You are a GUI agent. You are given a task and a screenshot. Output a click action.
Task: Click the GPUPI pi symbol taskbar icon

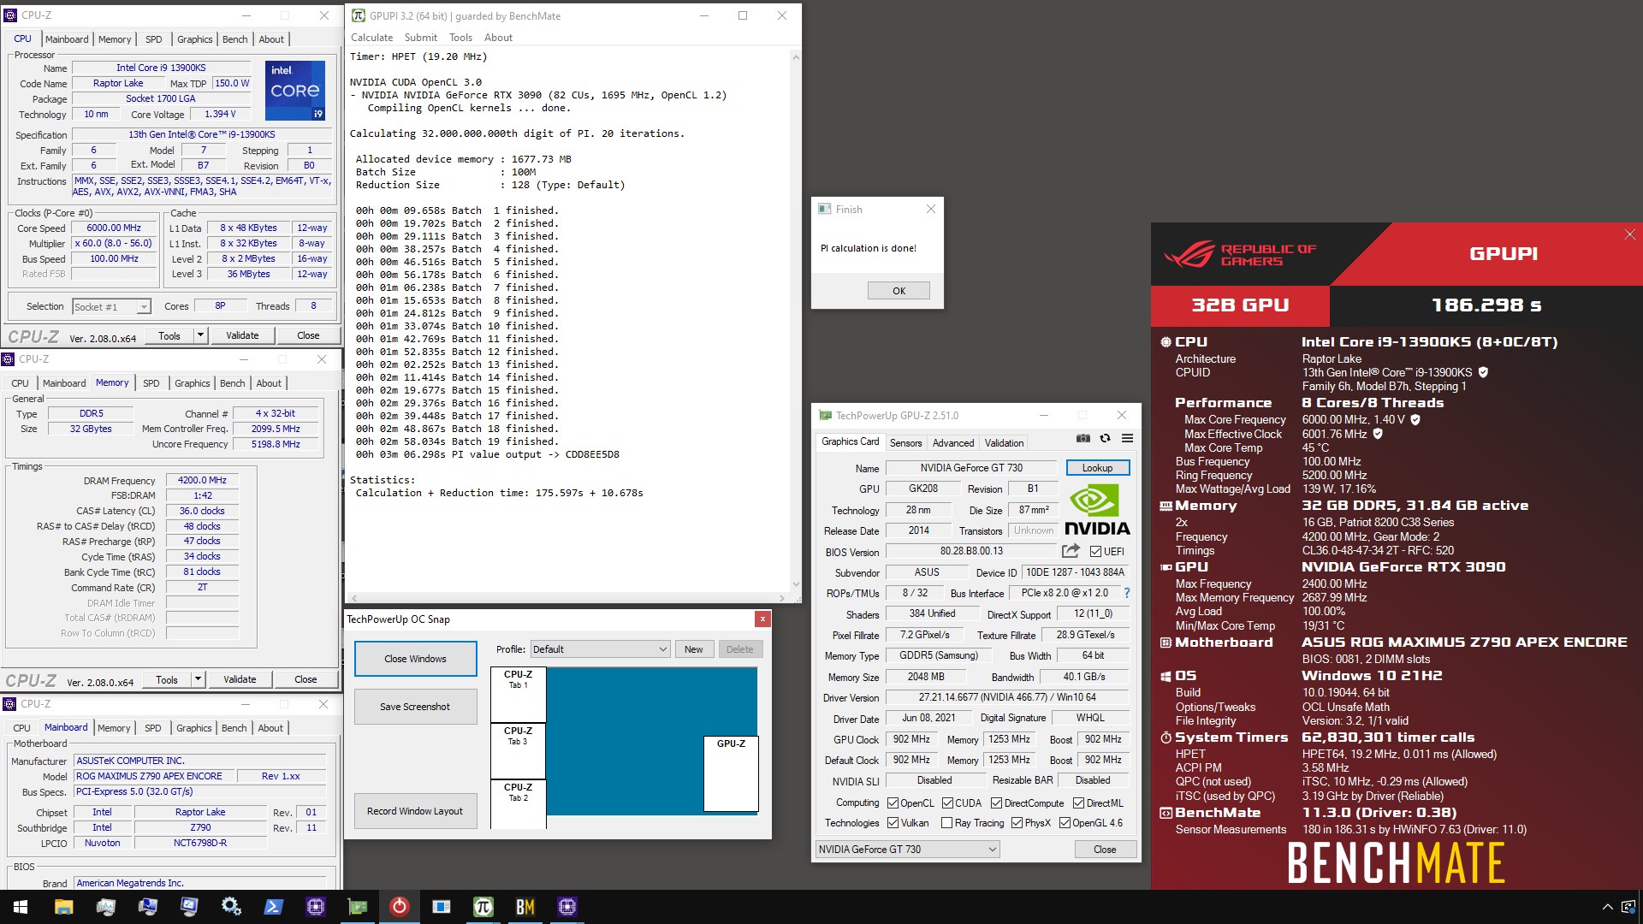(483, 907)
